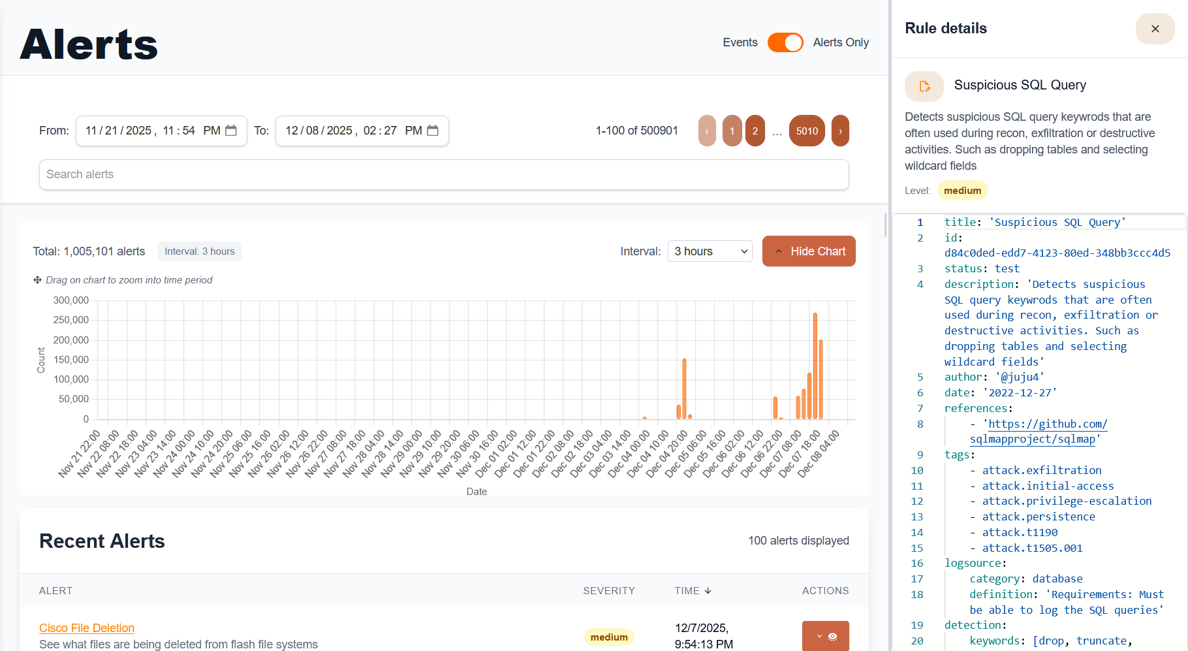The width and height of the screenshot is (1188, 651).
Task: Jump to last page 5010
Action: (x=807, y=131)
